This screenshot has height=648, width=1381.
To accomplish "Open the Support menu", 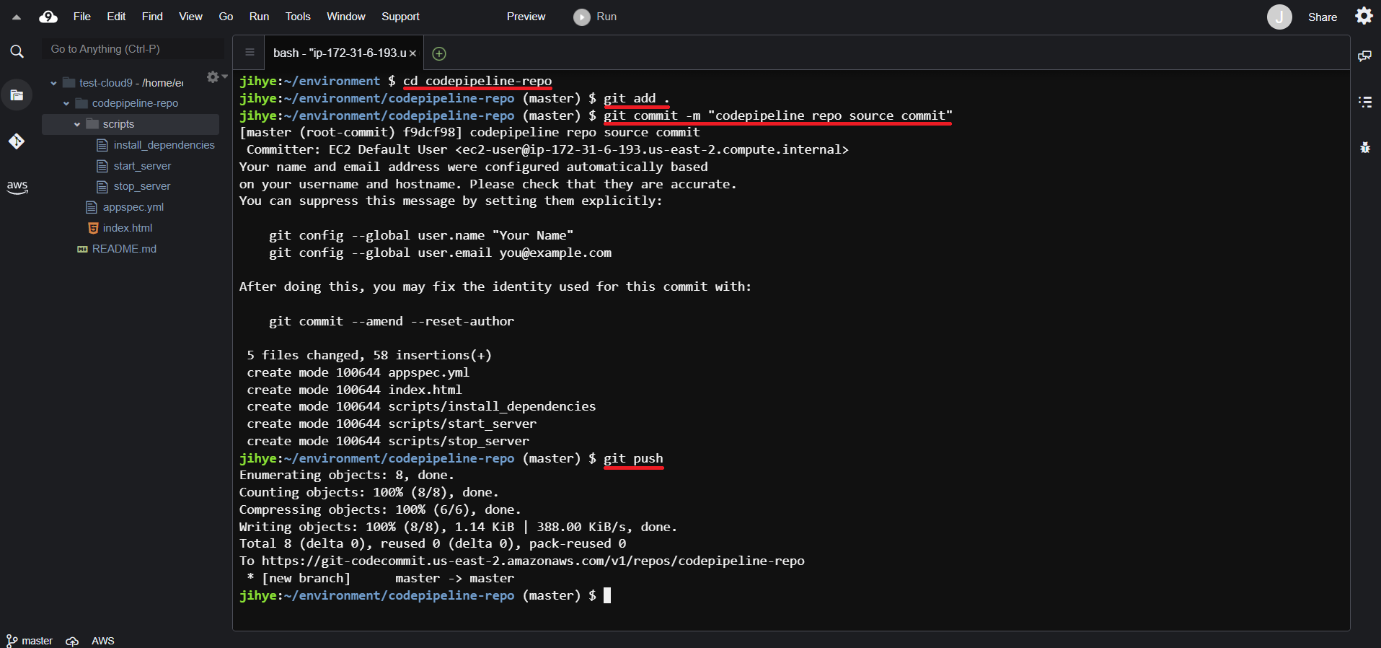I will [400, 17].
